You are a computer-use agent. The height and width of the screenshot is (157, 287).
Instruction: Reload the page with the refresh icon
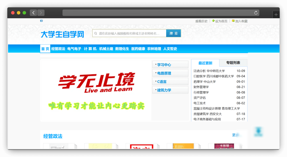[256, 13]
